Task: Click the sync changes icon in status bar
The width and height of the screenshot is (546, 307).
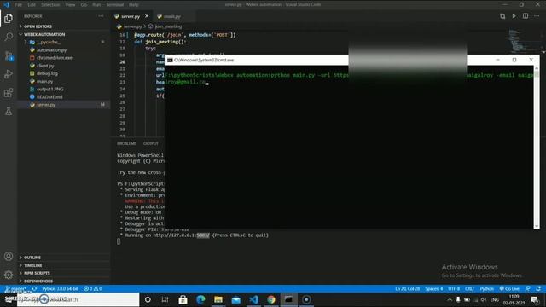Action: tap(34, 288)
